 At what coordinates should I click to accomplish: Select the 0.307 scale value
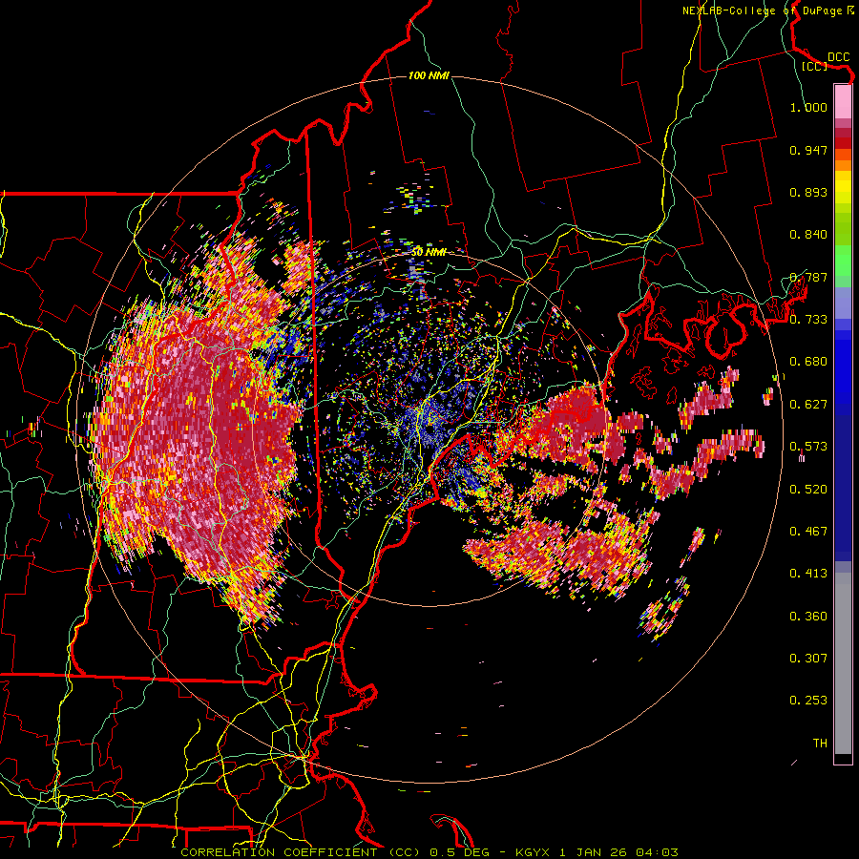tap(808, 659)
